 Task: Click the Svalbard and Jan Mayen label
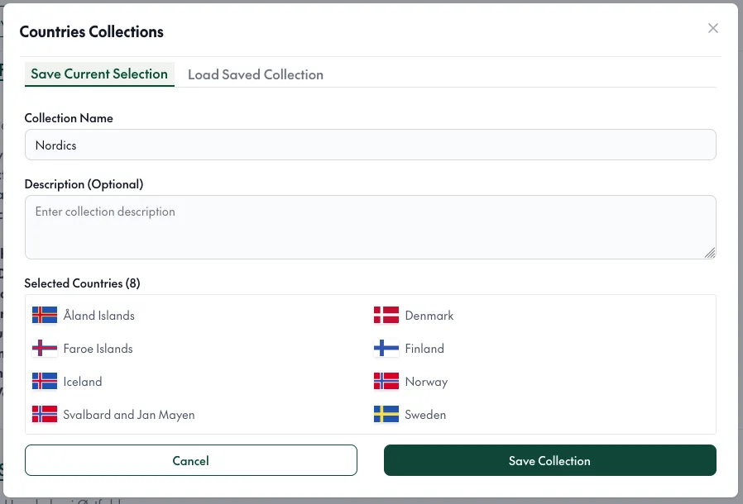click(x=129, y=415)
